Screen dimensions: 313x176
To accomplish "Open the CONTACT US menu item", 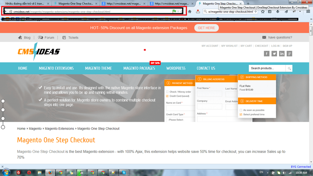I will [x=206, y=68].
